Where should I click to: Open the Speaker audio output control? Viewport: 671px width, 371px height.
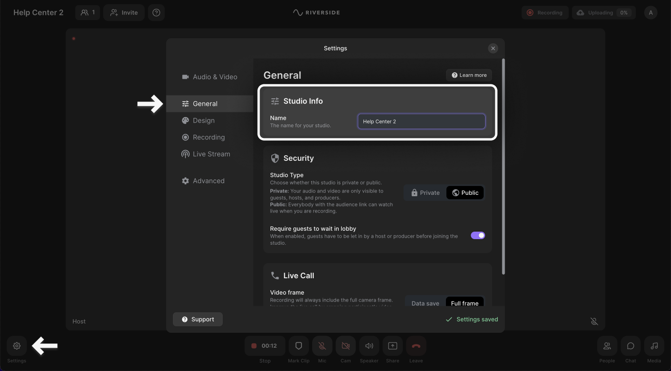coord(369,346)
